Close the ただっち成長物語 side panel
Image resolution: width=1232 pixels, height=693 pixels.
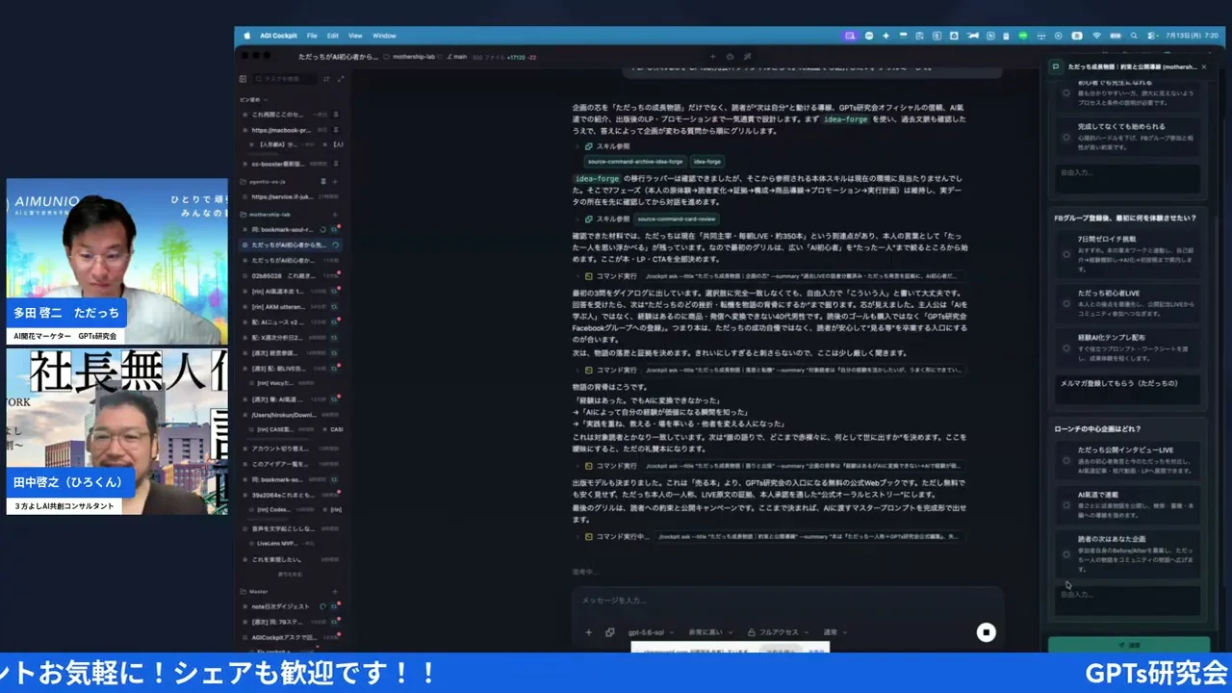click(1204, 67)
